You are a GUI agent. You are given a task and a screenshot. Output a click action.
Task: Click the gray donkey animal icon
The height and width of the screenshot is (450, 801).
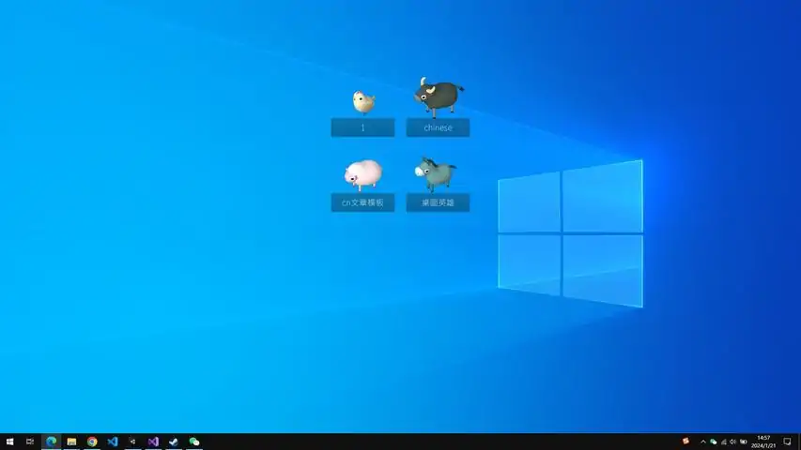click(x=435, y=172)
